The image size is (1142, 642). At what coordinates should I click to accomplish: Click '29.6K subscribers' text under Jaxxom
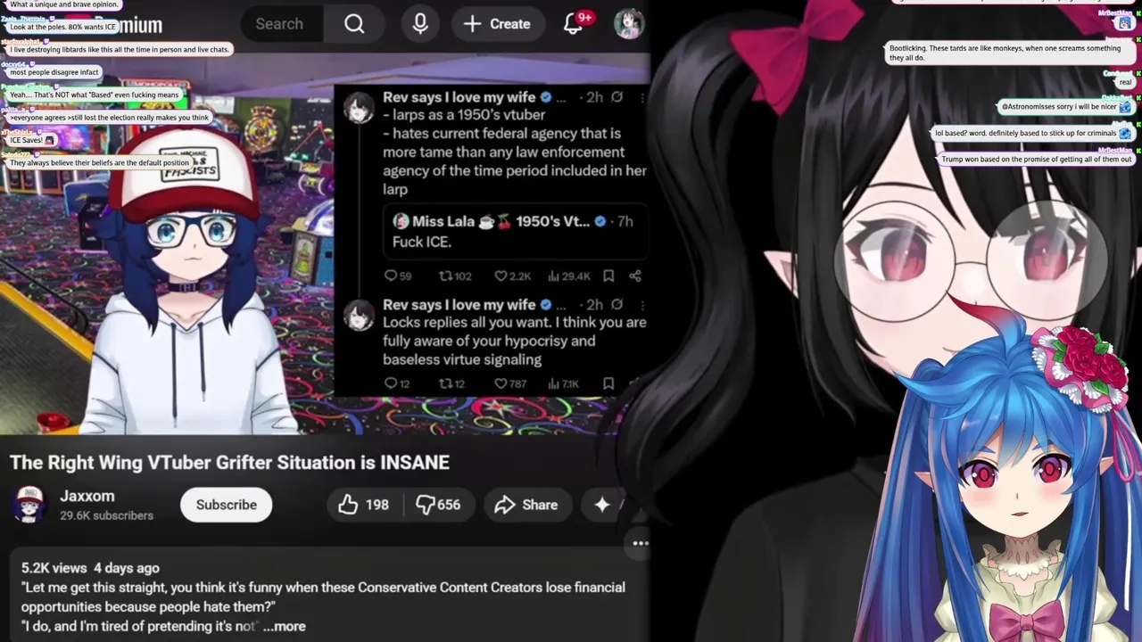click(106, 515)
